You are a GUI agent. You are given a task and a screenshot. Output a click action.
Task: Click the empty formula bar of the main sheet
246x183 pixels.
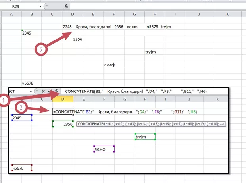coord(158,6)
